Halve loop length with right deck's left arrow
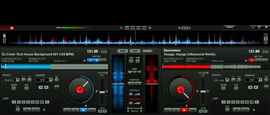Image resolution: width=270 pixels, height=115 pixels. coord(224,102)
